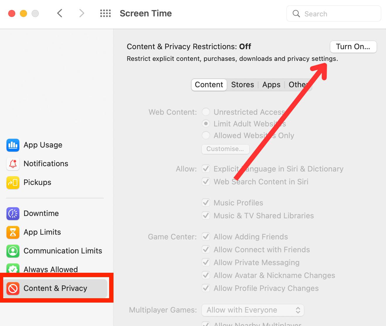Viewport: 386px width, 326px height.
Task: Select the Limit Adult Websites radio button
Action: [206, 123]
